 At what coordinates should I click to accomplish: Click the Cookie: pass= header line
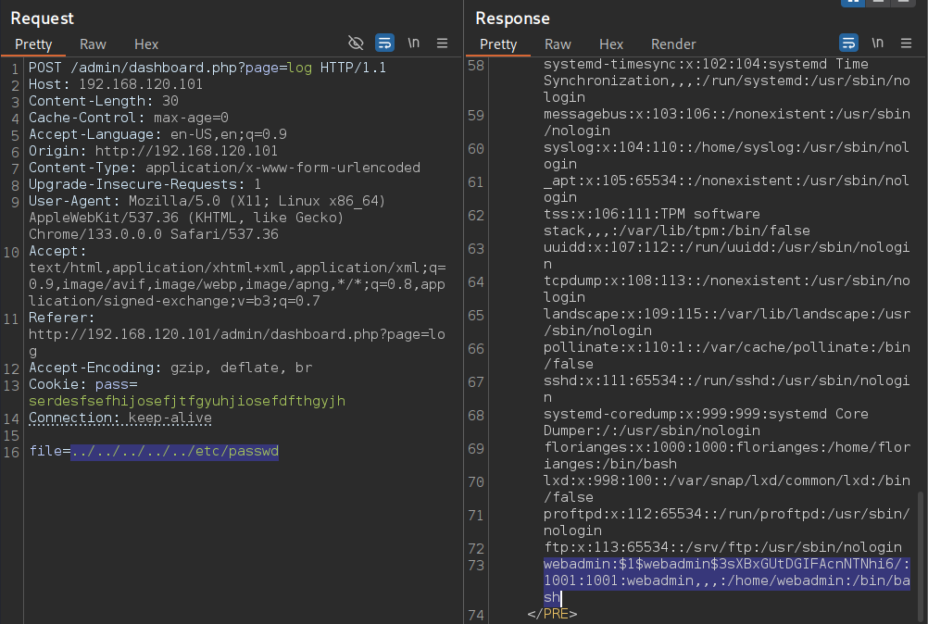click(x=82, y=384)
